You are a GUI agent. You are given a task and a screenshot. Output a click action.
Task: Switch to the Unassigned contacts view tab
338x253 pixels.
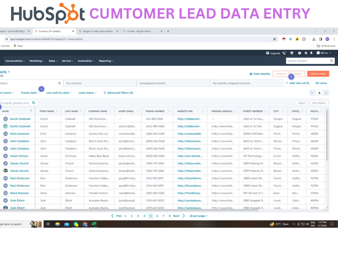point(173,83)
